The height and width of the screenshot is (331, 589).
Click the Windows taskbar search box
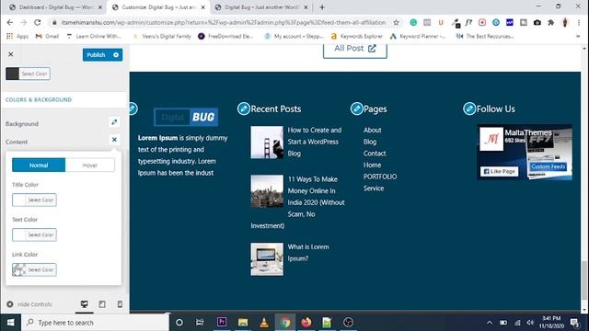(96, 323)
